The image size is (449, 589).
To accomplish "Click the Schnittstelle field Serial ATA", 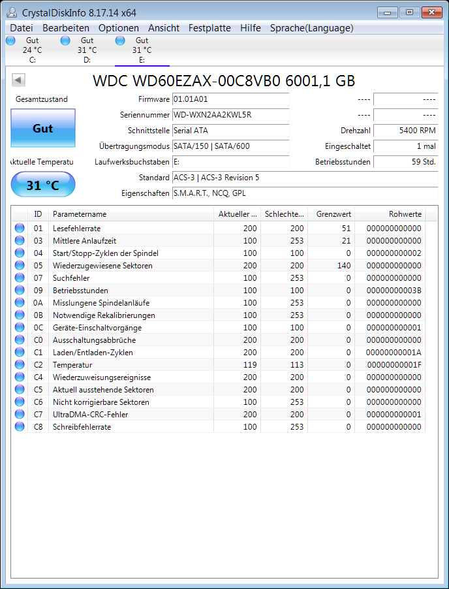I will (x=230, y=131).
